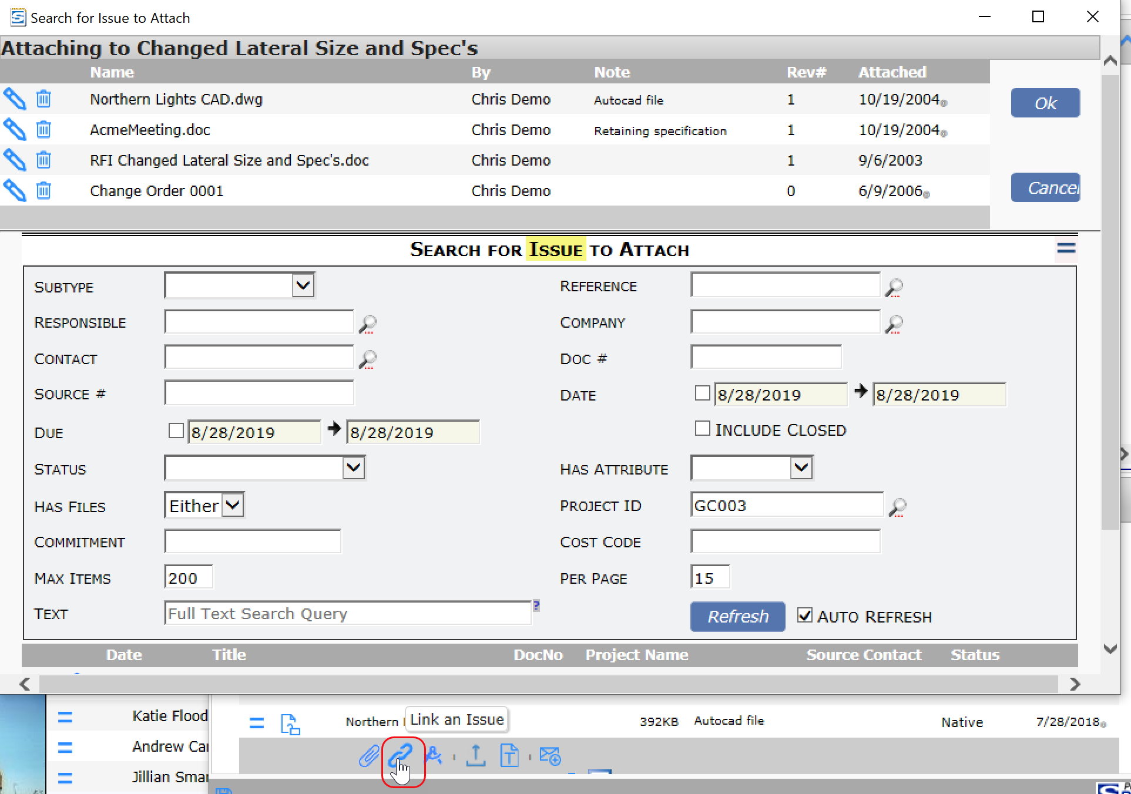Open the Contact lookup magnifier

368,359
